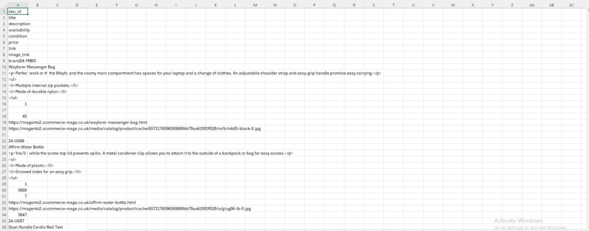Select column header D
The height and width of the screenshot is (231, 589).
tap(77, 5)
